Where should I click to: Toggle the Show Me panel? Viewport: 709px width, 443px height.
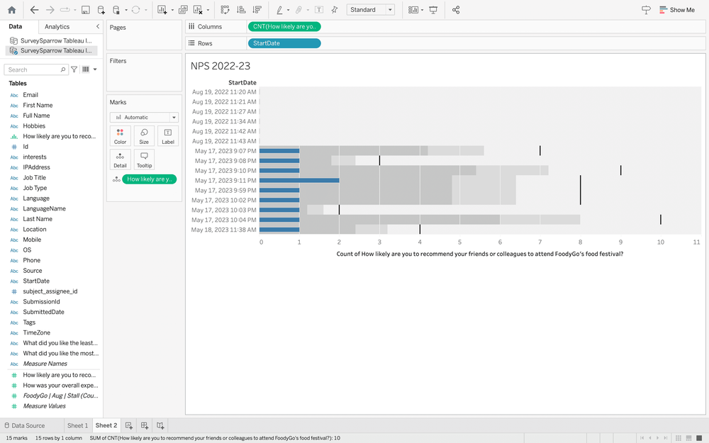676,10
